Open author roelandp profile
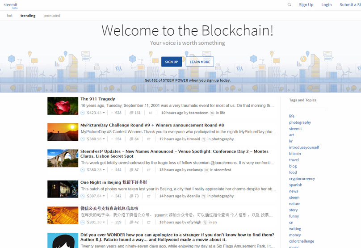This screenshot has width=361, height=248. (x=195, y=170)
